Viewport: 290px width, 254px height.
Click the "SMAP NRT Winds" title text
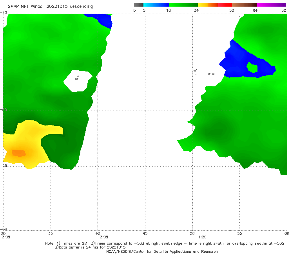[x=25, y=7]
